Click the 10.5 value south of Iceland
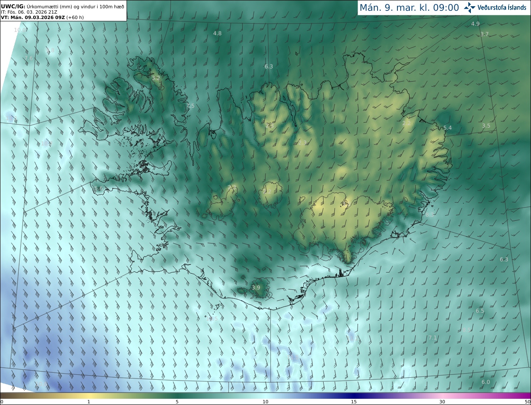The width and height of the screenshot is (531, 405). 212,318
